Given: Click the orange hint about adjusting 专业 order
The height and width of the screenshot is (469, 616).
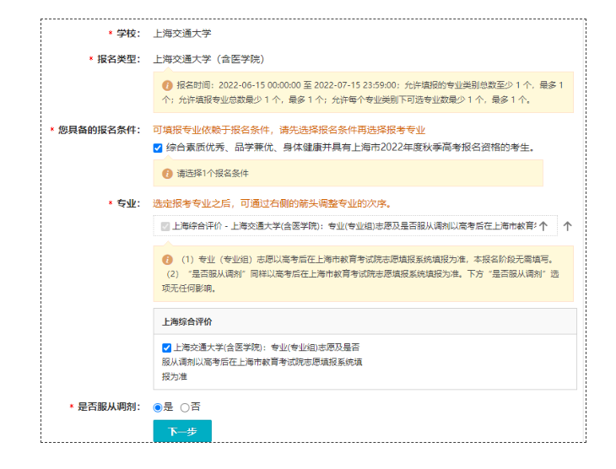Looking at the screenshot, I should click(x=271, y=203).
